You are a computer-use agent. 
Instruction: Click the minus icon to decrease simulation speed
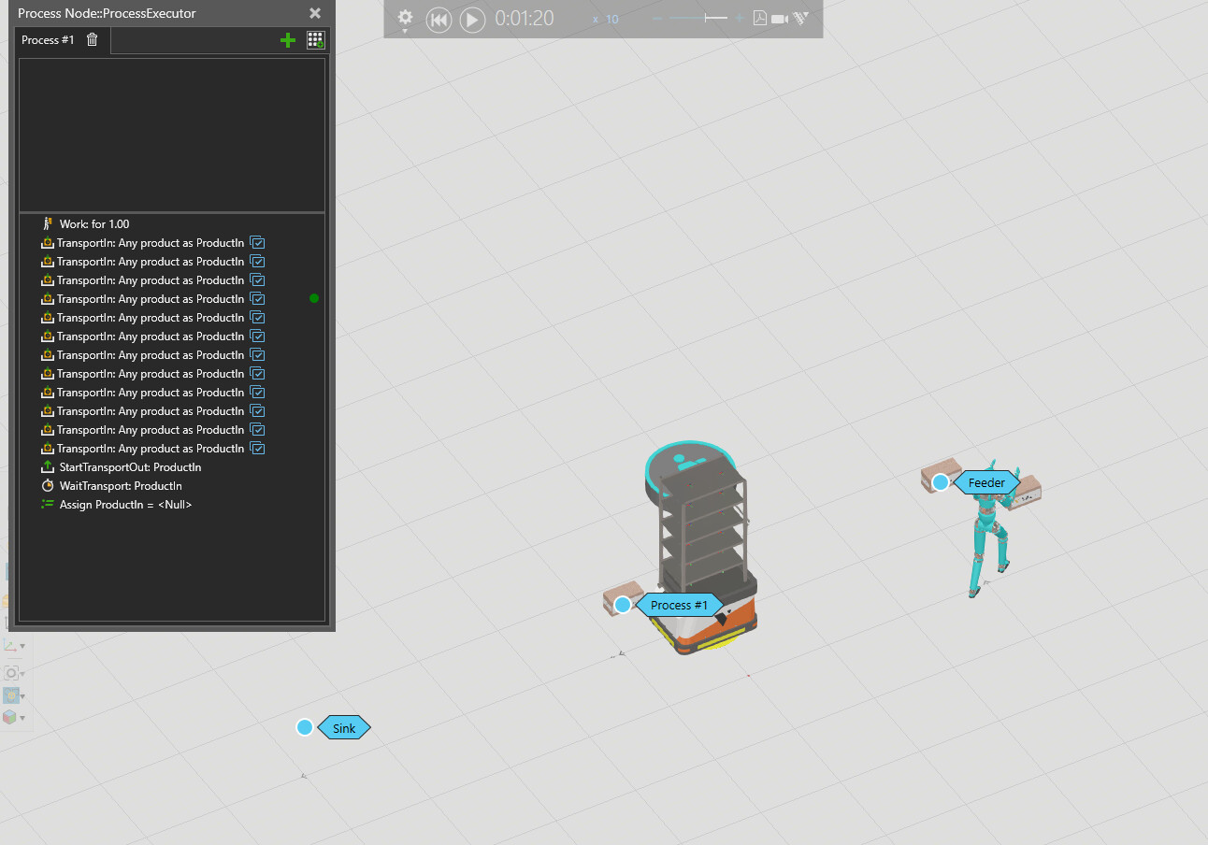(657, 19)
